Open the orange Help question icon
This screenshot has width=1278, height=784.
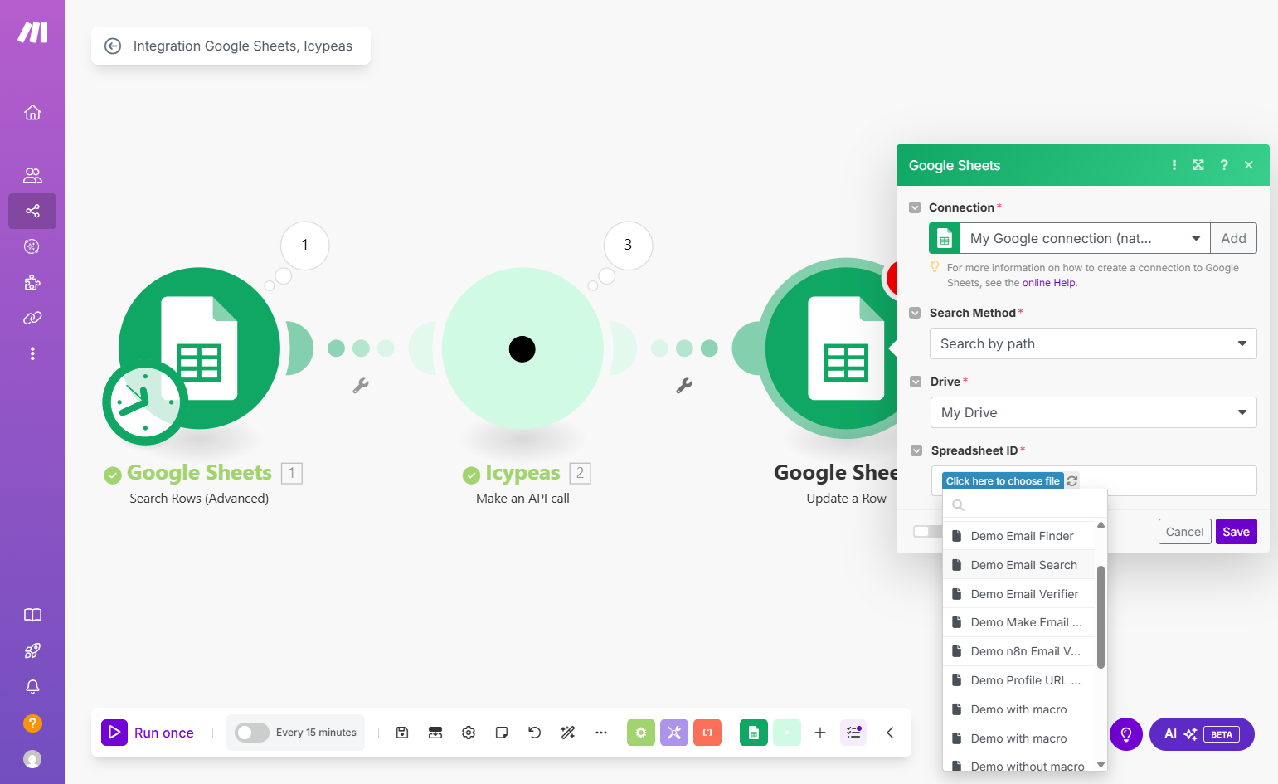[32, 723]
